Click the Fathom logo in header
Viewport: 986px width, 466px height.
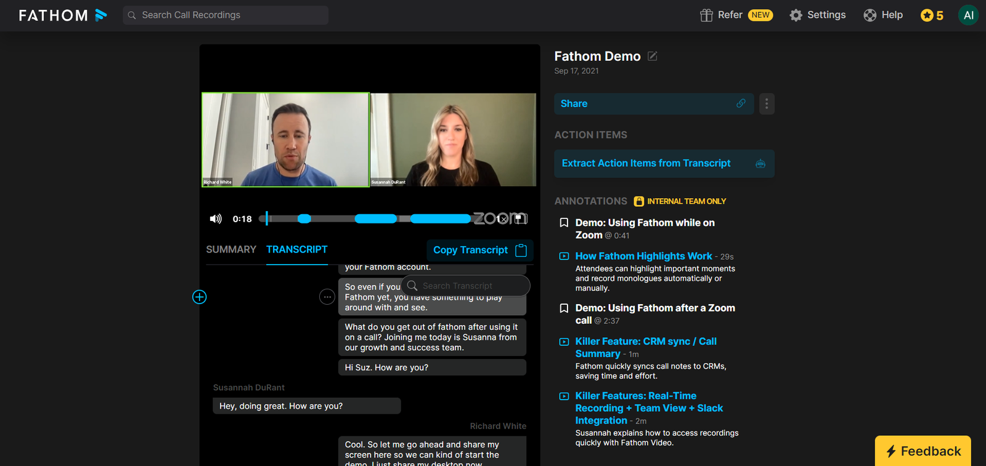[x=63, y=15]
